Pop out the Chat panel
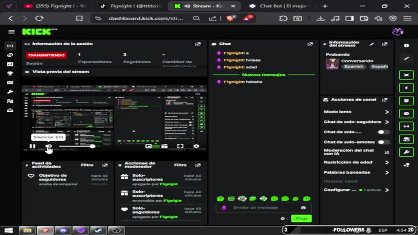 coord(310,44)
